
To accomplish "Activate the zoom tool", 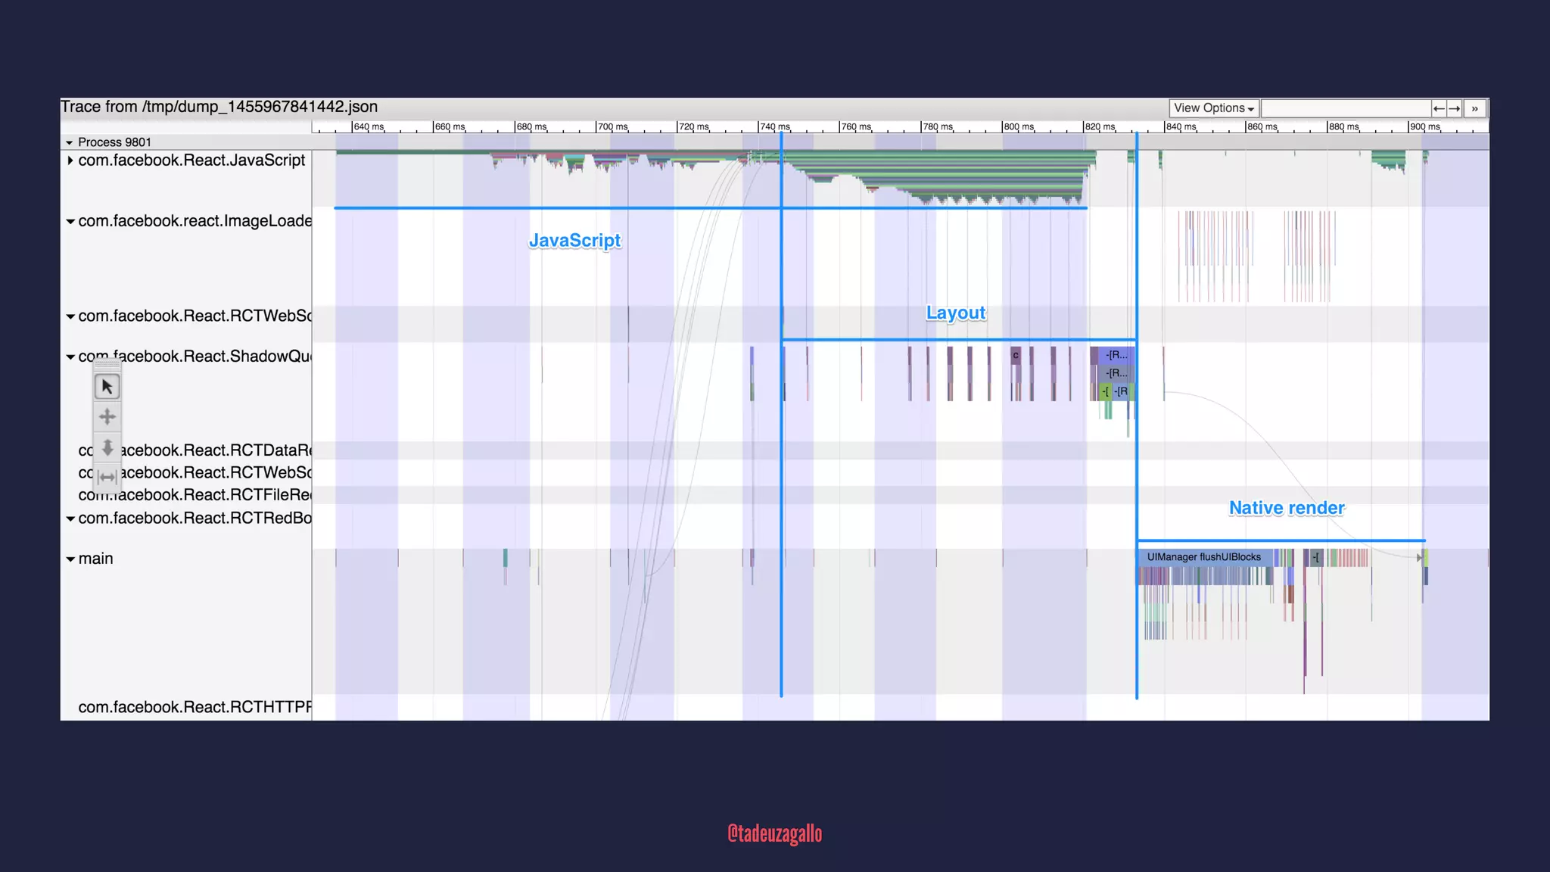I will [x=107, y=447].
